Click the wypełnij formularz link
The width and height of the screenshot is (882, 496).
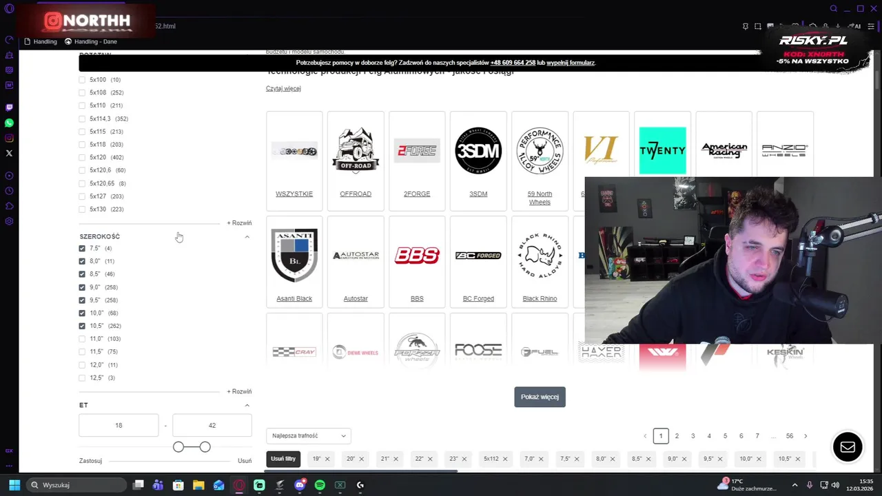[x=571, y=63]
